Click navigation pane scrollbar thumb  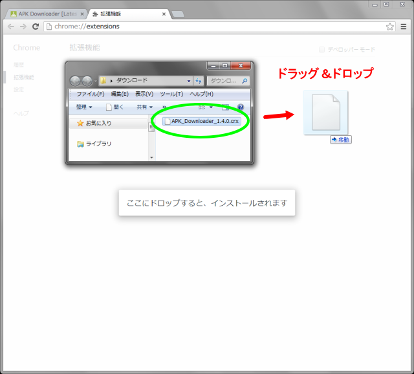click(151, 127)
